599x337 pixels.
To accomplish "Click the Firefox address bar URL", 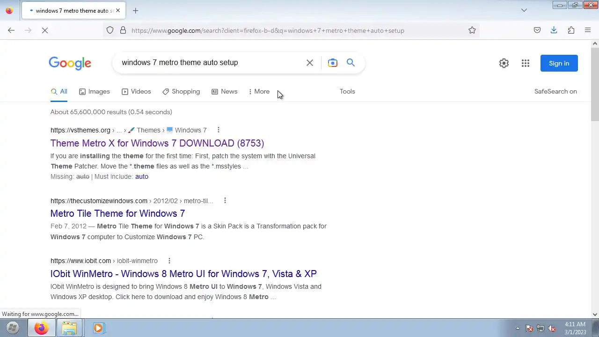I will click(268, 30).
